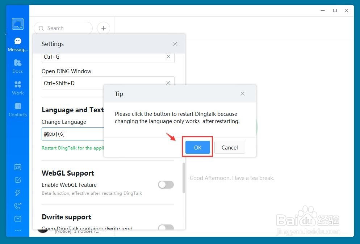
Task: Open the Messages section in sidebar
Action: [18, 45]
